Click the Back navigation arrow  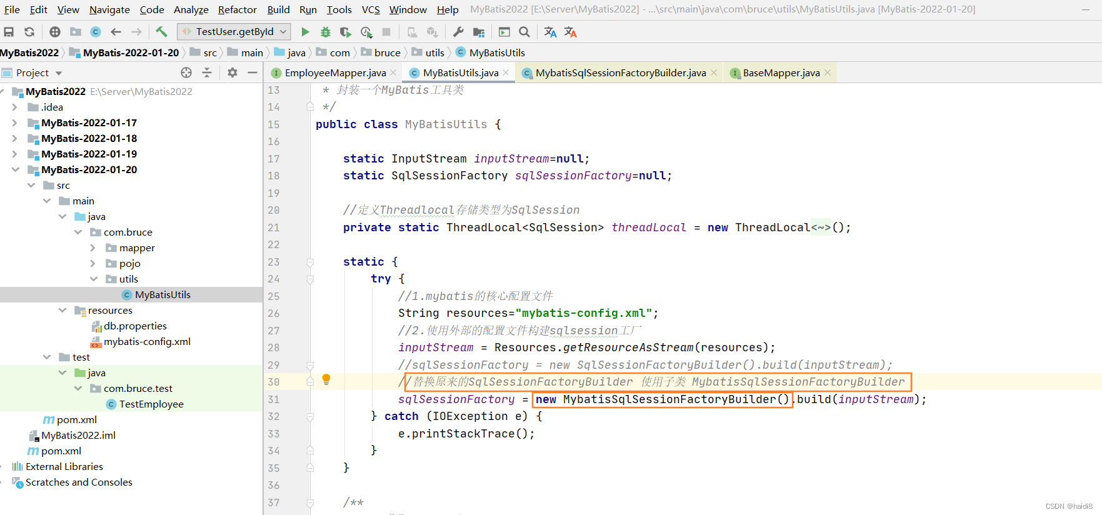[x=116, y=32]
